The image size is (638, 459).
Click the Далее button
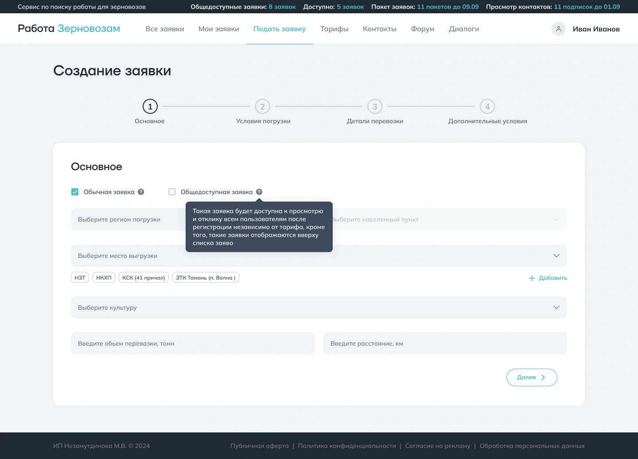[x=532, y=377]
